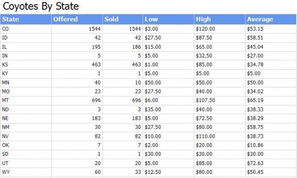This screenshot has width=297, height=178.
Task: Click the KS state row label
Action: pyautogui.click(x=5, y=65)
